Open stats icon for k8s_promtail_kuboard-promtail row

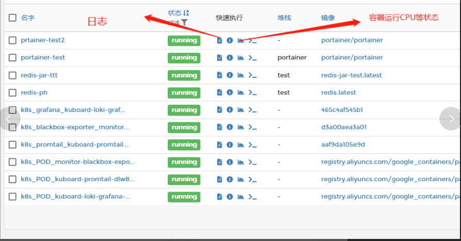[241, 144]
